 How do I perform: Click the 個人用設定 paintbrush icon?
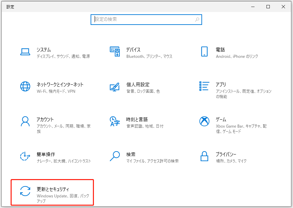[x=115, y=87]
